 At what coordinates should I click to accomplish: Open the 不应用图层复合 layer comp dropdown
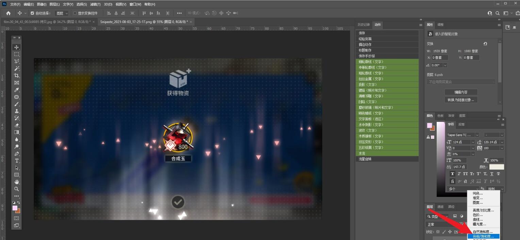pos(462,82)
